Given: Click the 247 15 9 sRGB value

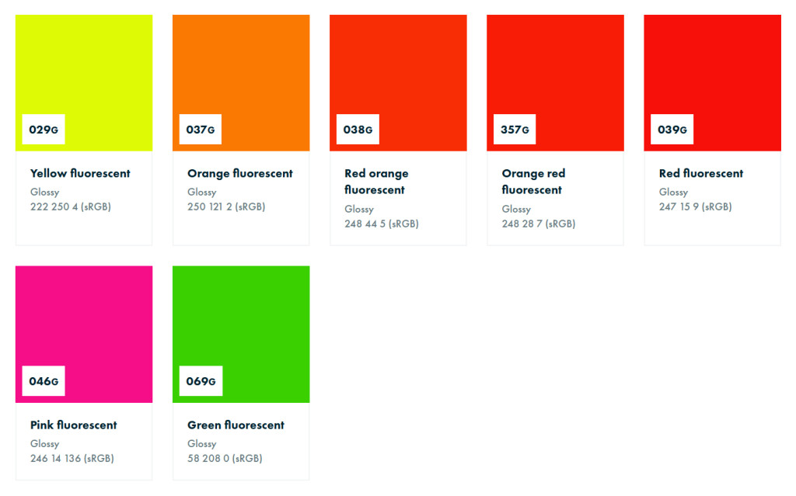Looking at the screenshot, I should coord(695,207).
